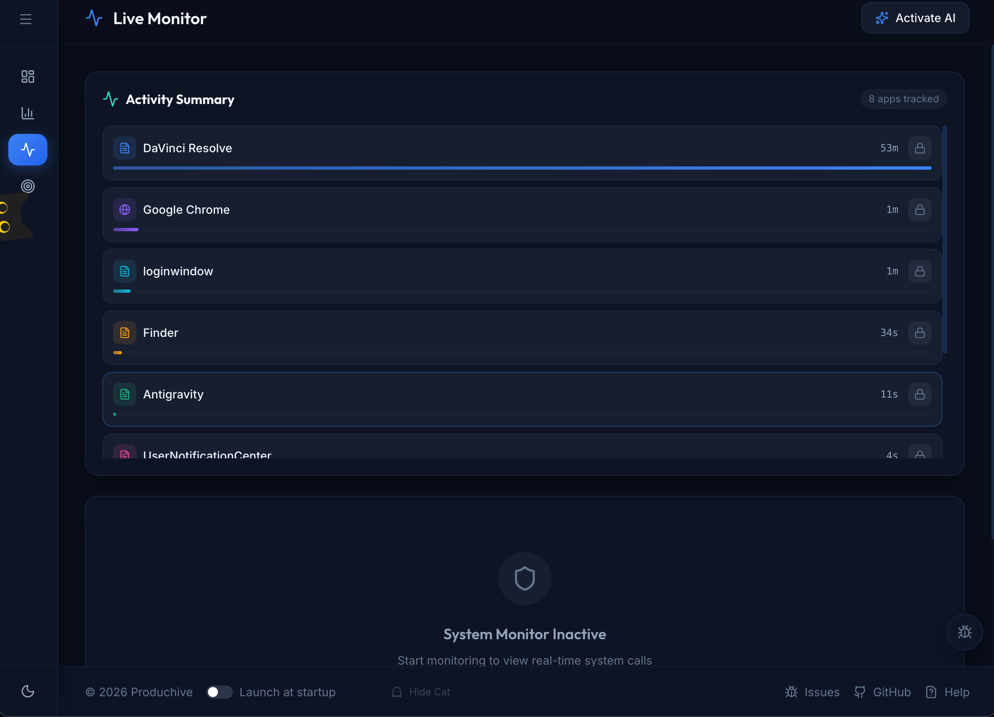Open the focus target view in sidebar
The width and height of the screenshot is (994, 717).
(x=27, y=186)
